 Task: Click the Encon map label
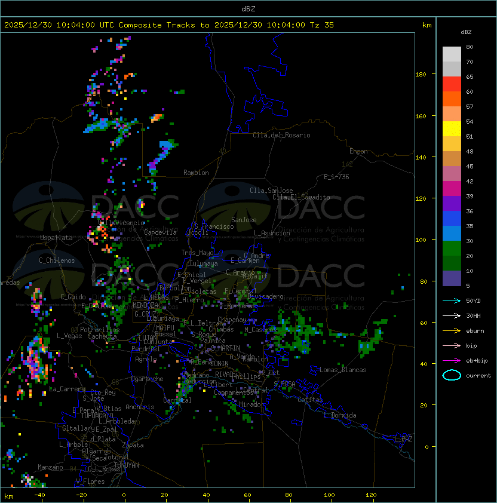coord(358,151)
